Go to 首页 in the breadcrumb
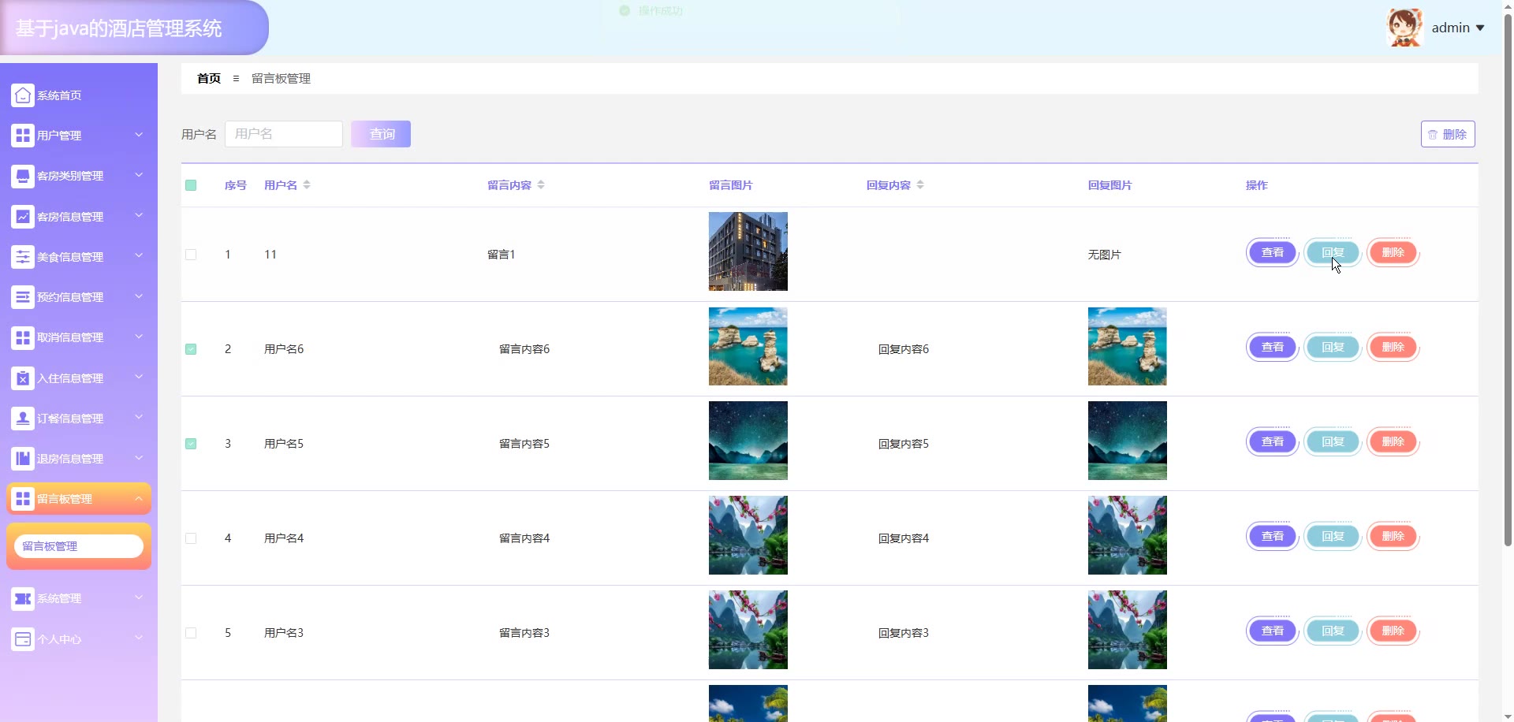 209,79
